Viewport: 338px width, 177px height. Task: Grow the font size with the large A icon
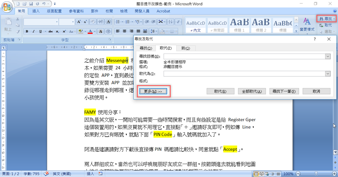tap(79, 22)
